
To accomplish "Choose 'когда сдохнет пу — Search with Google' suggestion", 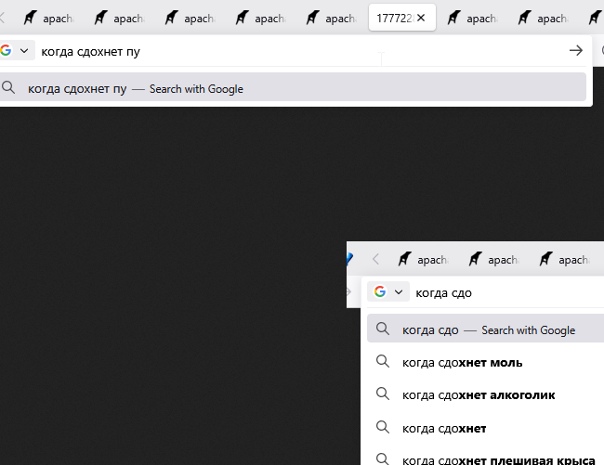I will coord(135,88).
